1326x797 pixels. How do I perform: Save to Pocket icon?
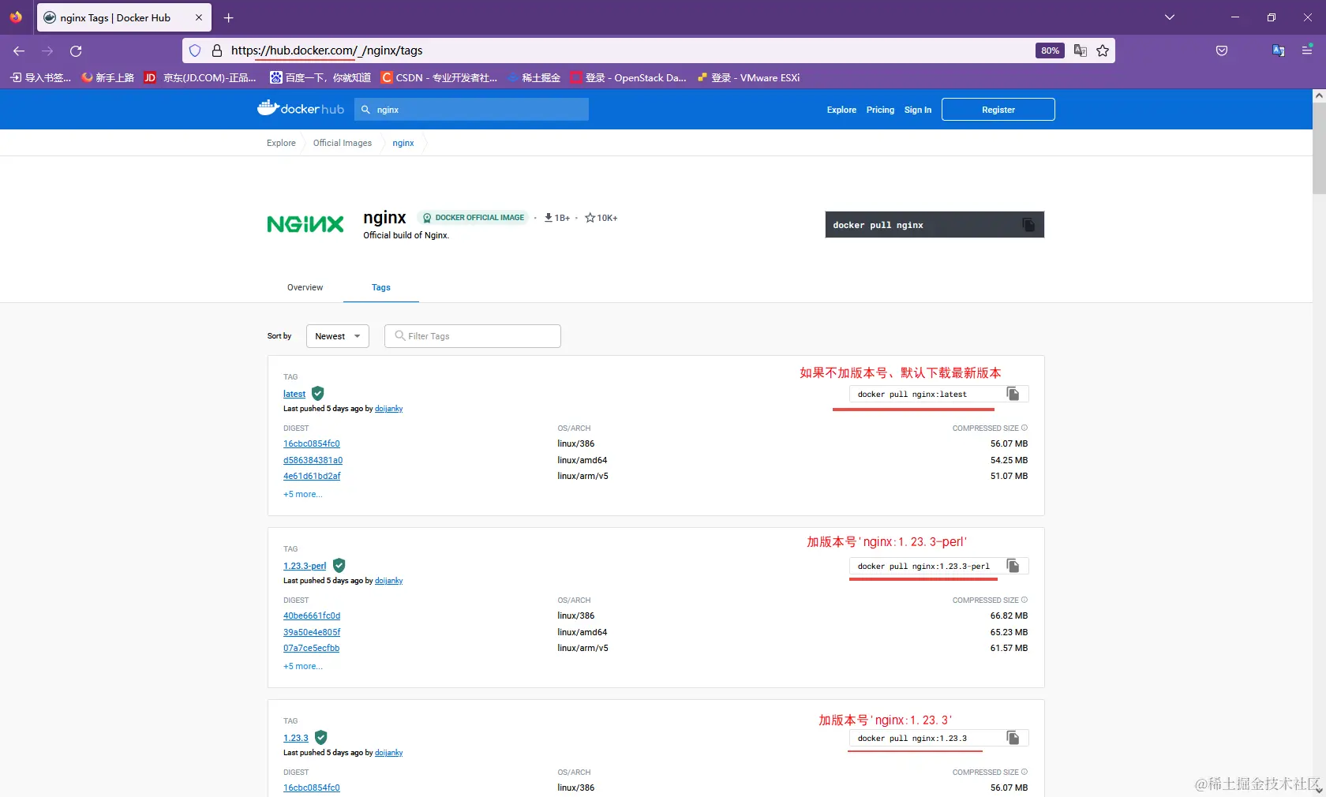1222,51
